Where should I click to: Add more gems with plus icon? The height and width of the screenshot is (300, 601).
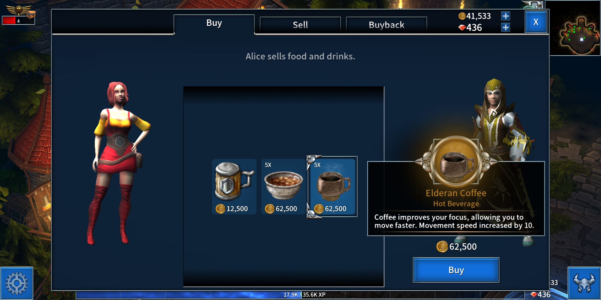pos(506,27)
